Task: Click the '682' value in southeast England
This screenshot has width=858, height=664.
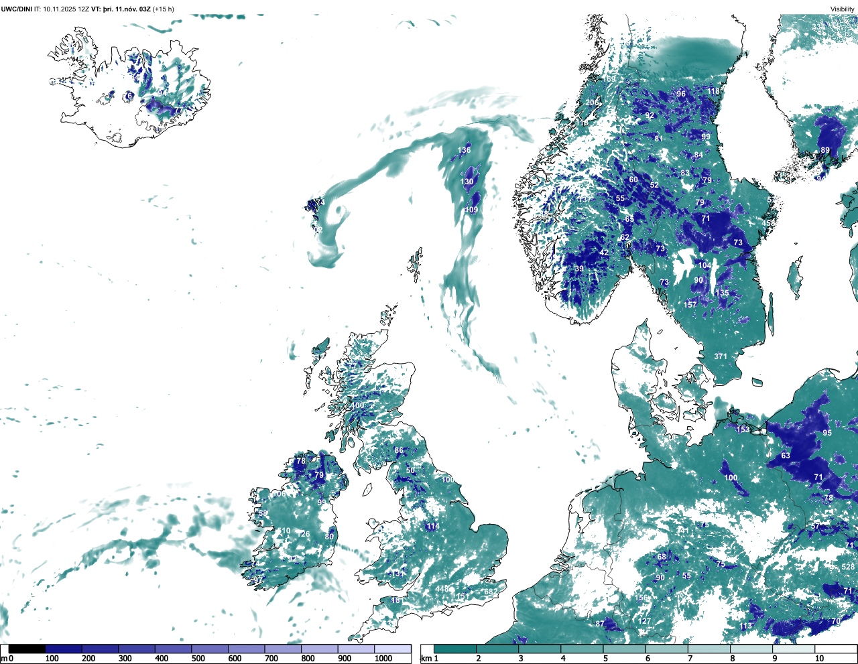Action: click(491, 592)
